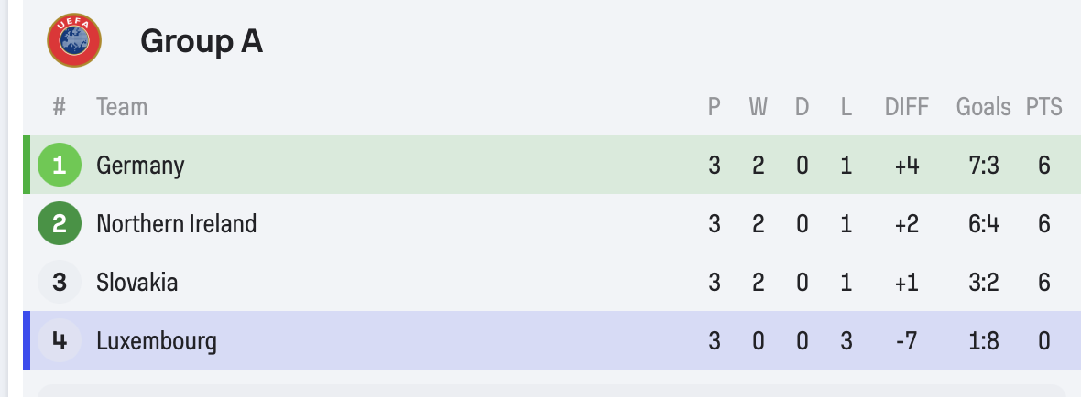Click the position 4 rank badge

tap(60, 341)
